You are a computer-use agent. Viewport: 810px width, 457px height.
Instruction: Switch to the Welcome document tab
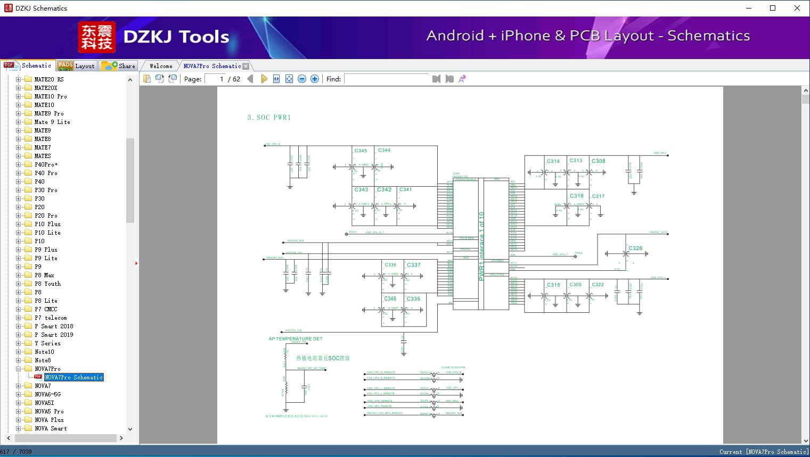161,66
